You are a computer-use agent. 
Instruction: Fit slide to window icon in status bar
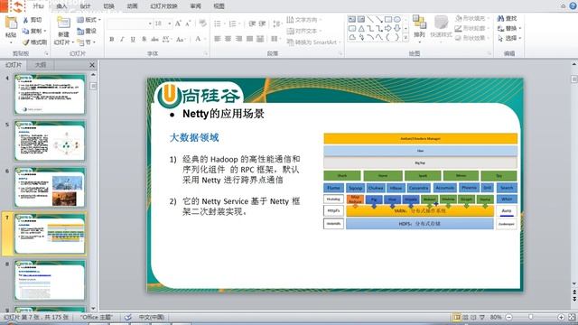(572, 317)
